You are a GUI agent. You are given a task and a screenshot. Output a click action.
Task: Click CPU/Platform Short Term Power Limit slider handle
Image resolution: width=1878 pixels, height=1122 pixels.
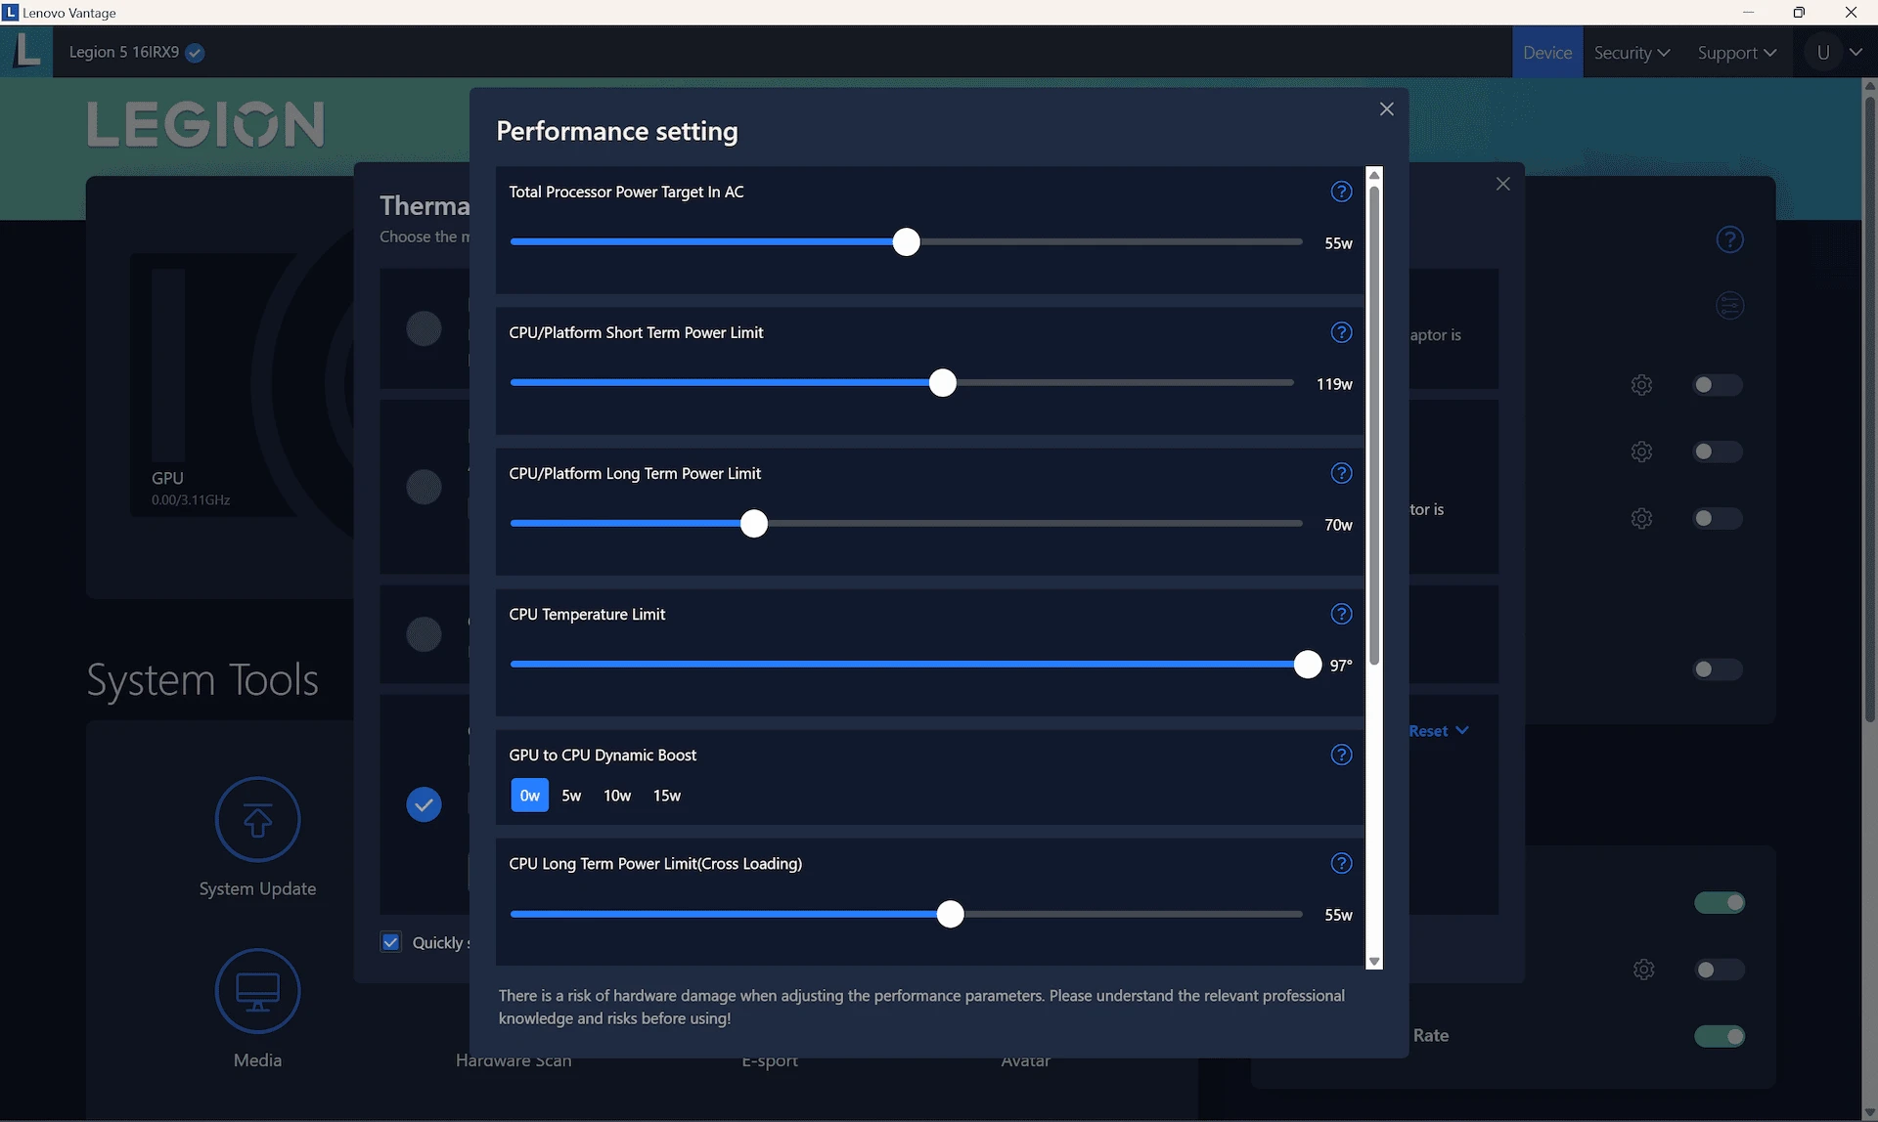coord(942,383)
